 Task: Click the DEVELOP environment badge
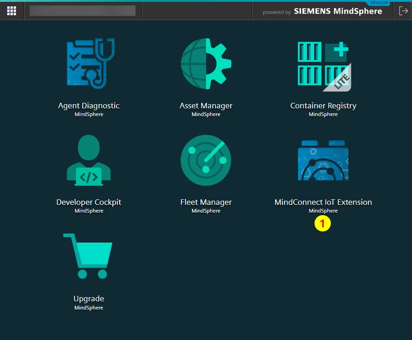(379, 3)
